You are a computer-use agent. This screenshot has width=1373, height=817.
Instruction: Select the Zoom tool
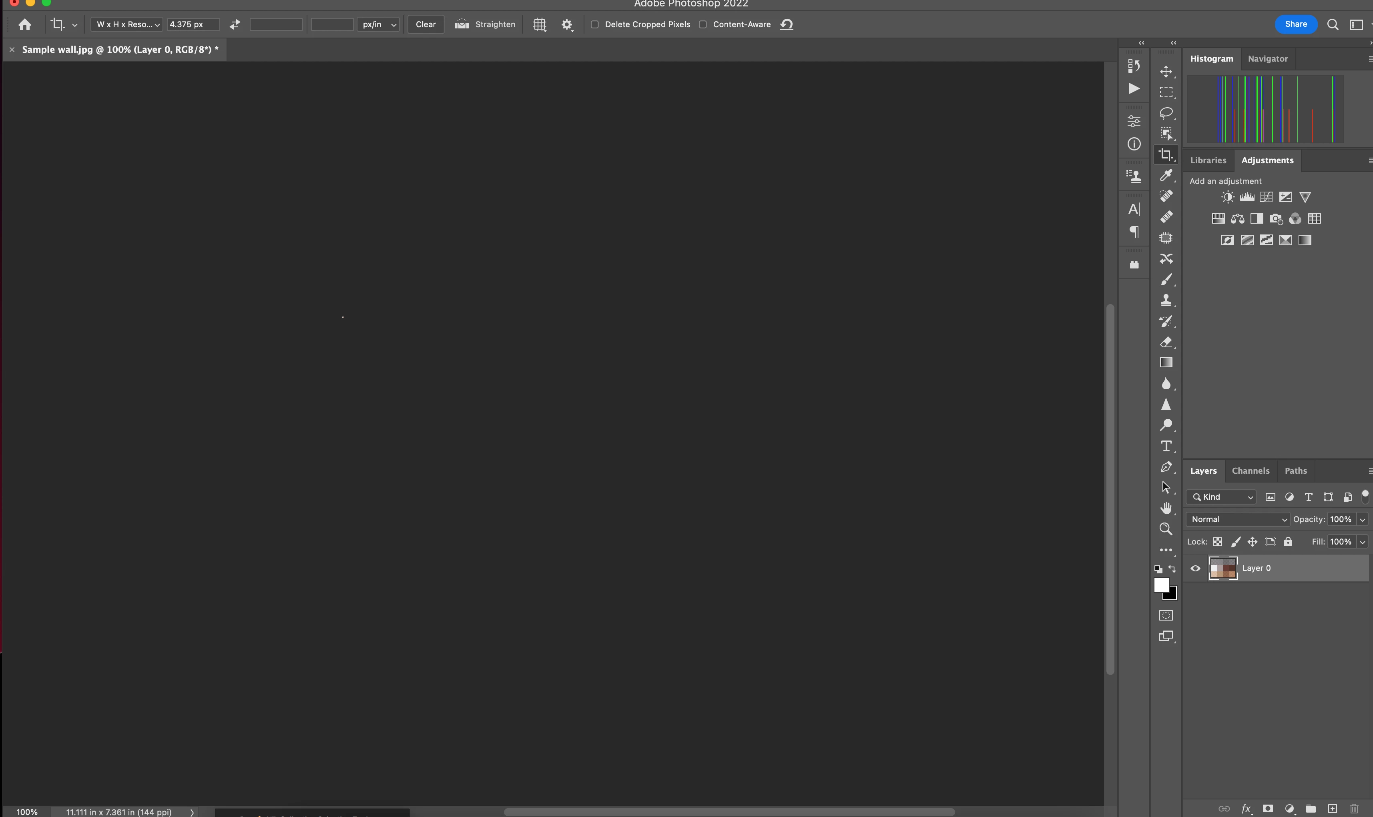click(x=1166, y=529)
